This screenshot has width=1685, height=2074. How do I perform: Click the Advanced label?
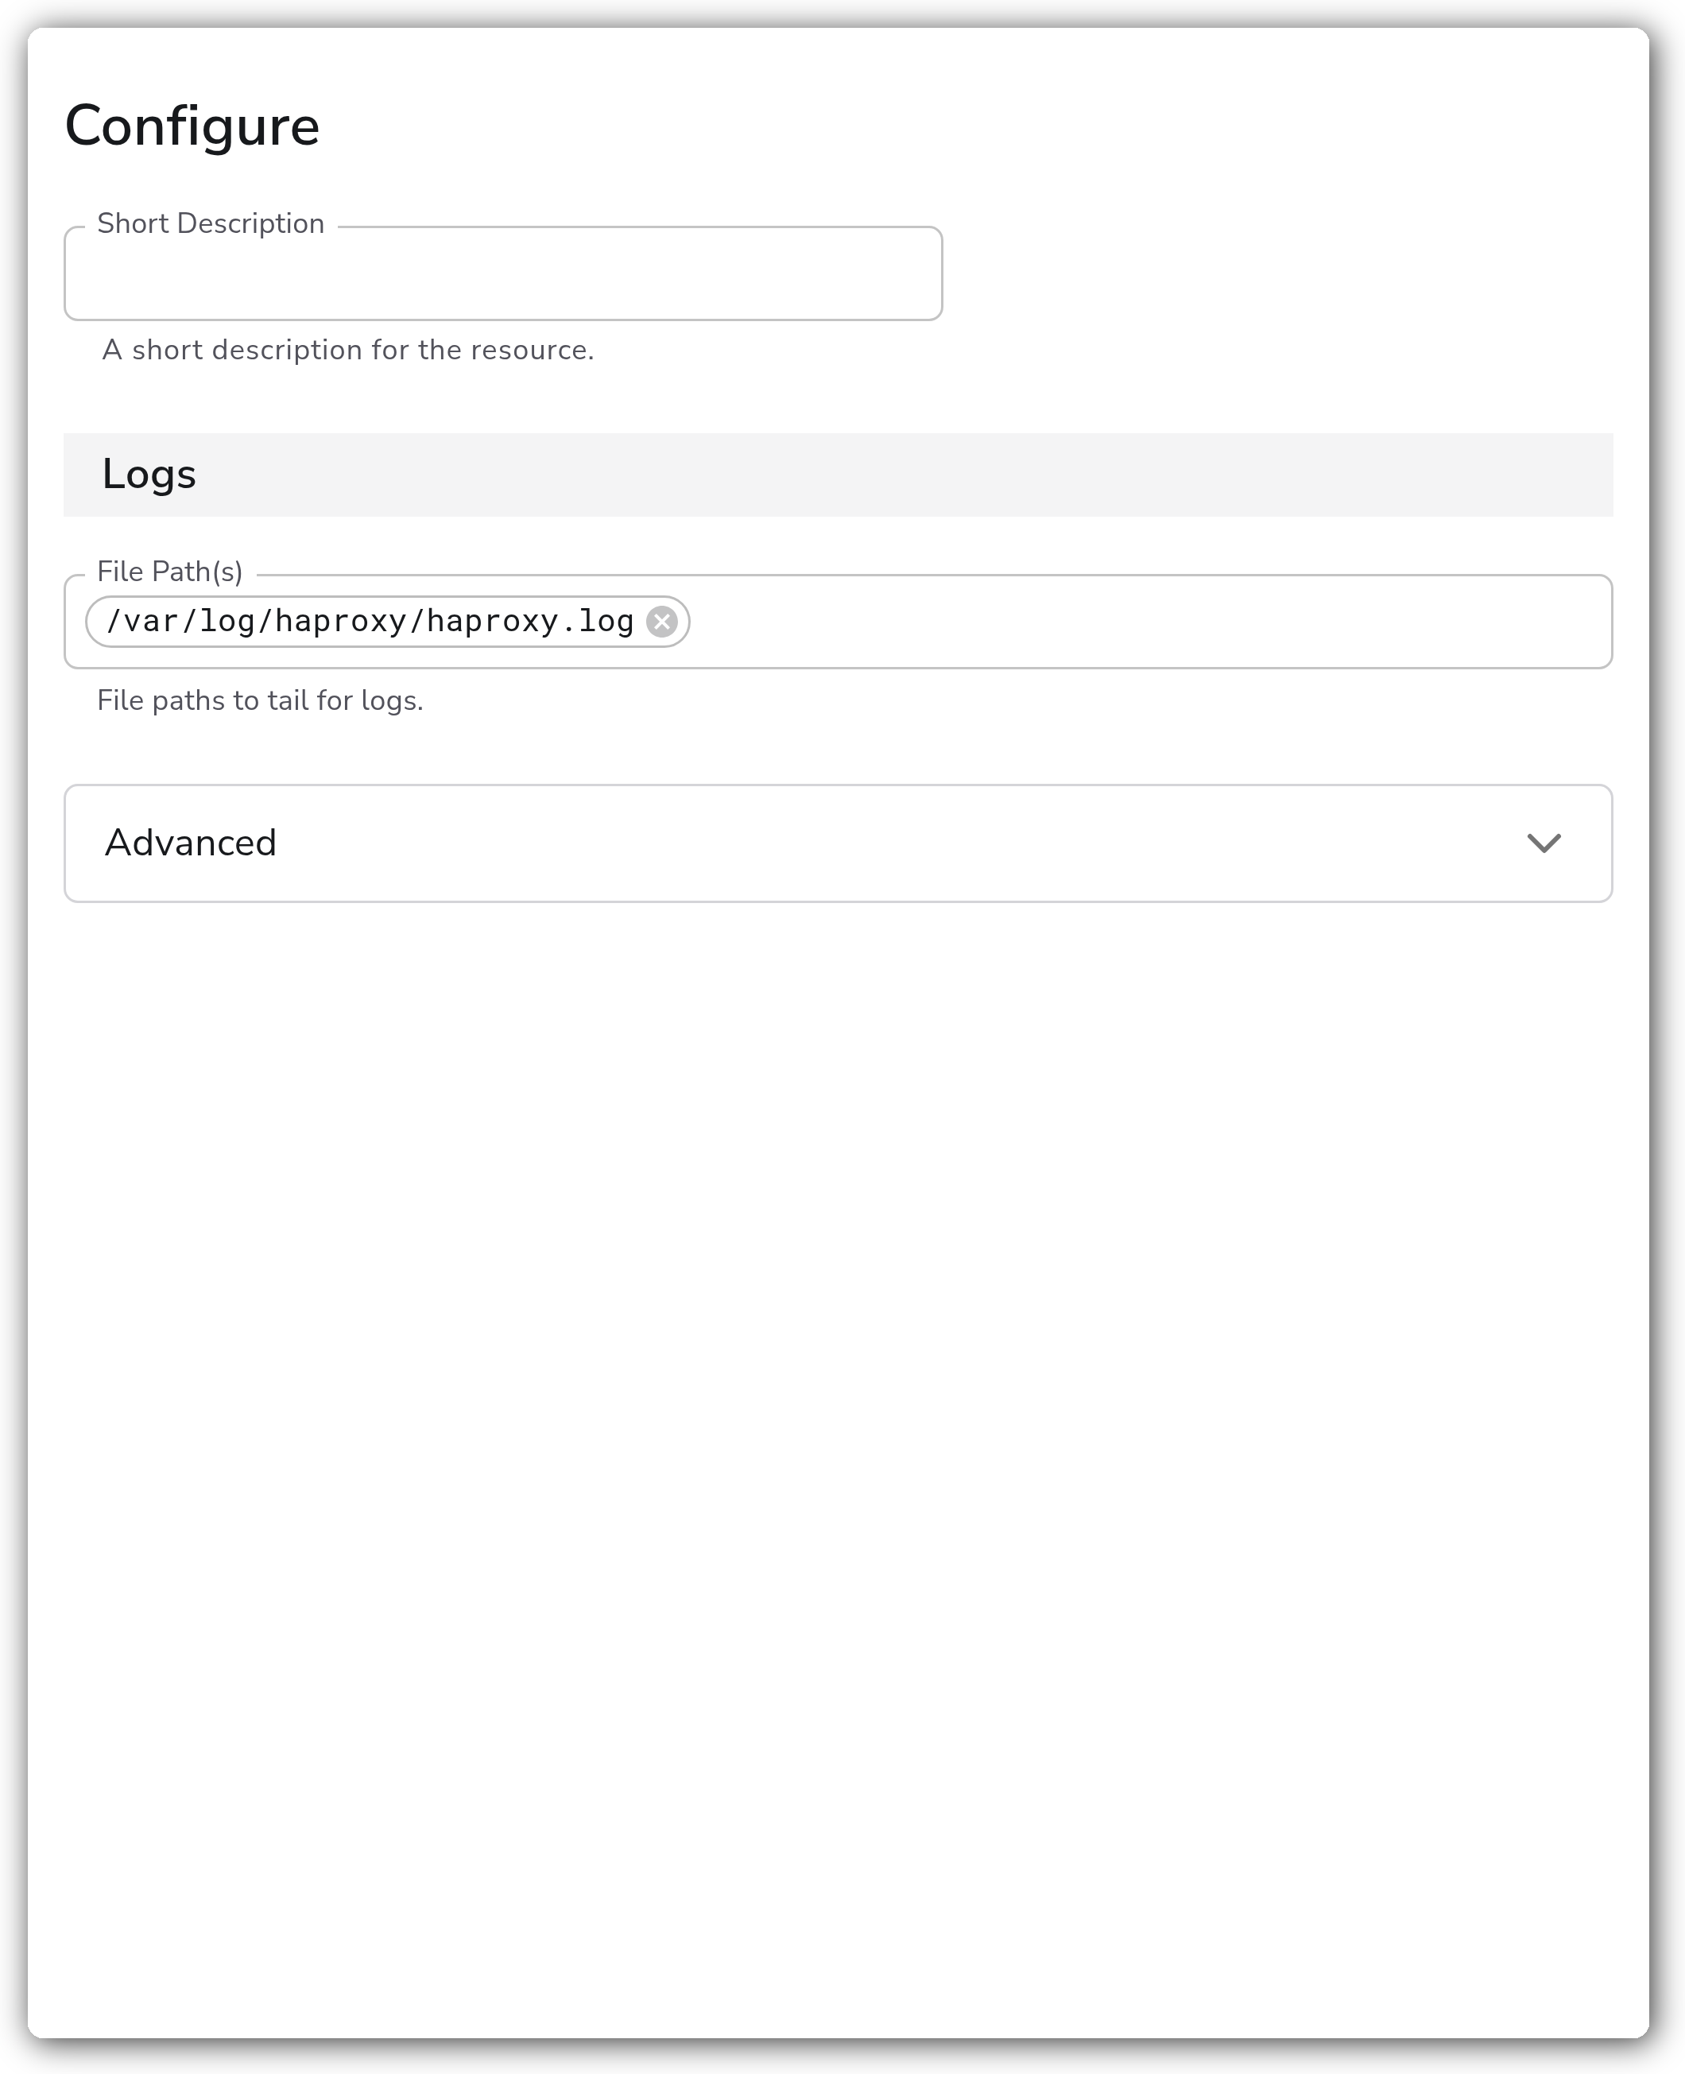tap(190, 843)
